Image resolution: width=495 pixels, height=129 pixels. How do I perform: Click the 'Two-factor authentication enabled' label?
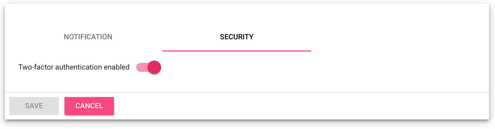click(74, 67)
